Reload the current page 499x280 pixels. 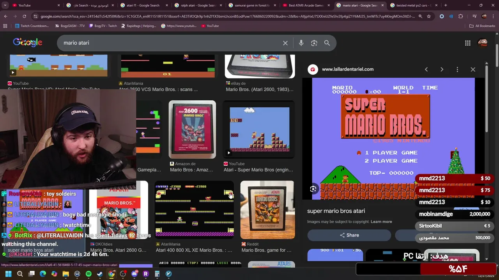(24, 16)
